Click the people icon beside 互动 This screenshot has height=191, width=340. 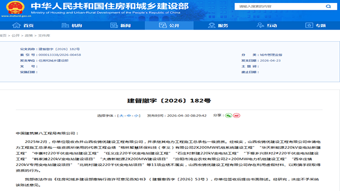260,25
